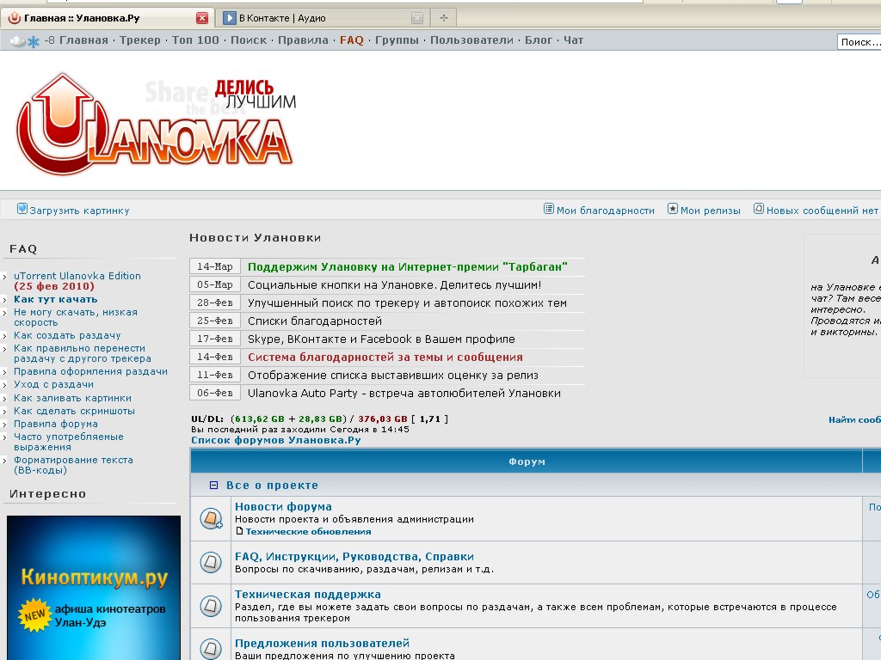Click the Новости форума folder icon
This screenshot has width=881, height=660.
(x=211, y=518)
